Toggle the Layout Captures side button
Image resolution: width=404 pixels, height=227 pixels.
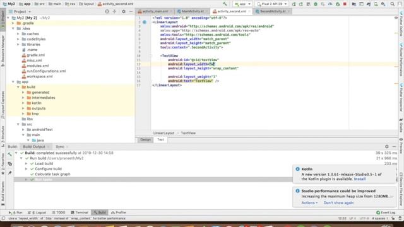(3, 105)
